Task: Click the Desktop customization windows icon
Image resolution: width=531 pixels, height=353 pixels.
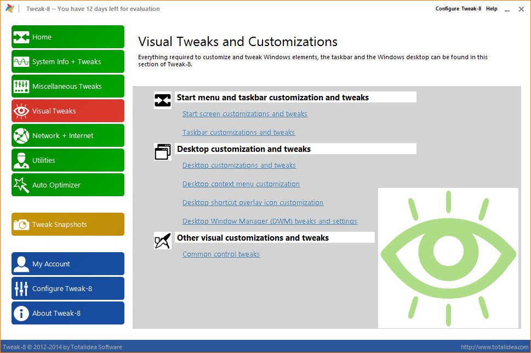Action: pyautogui.click(x=163, y=152)
